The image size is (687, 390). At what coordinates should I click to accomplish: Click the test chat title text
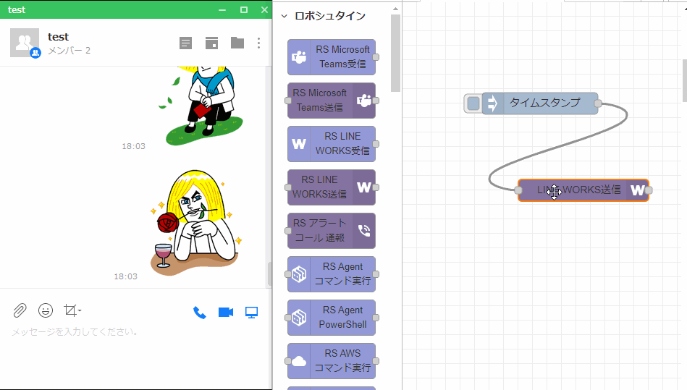[x=58, y=37]
